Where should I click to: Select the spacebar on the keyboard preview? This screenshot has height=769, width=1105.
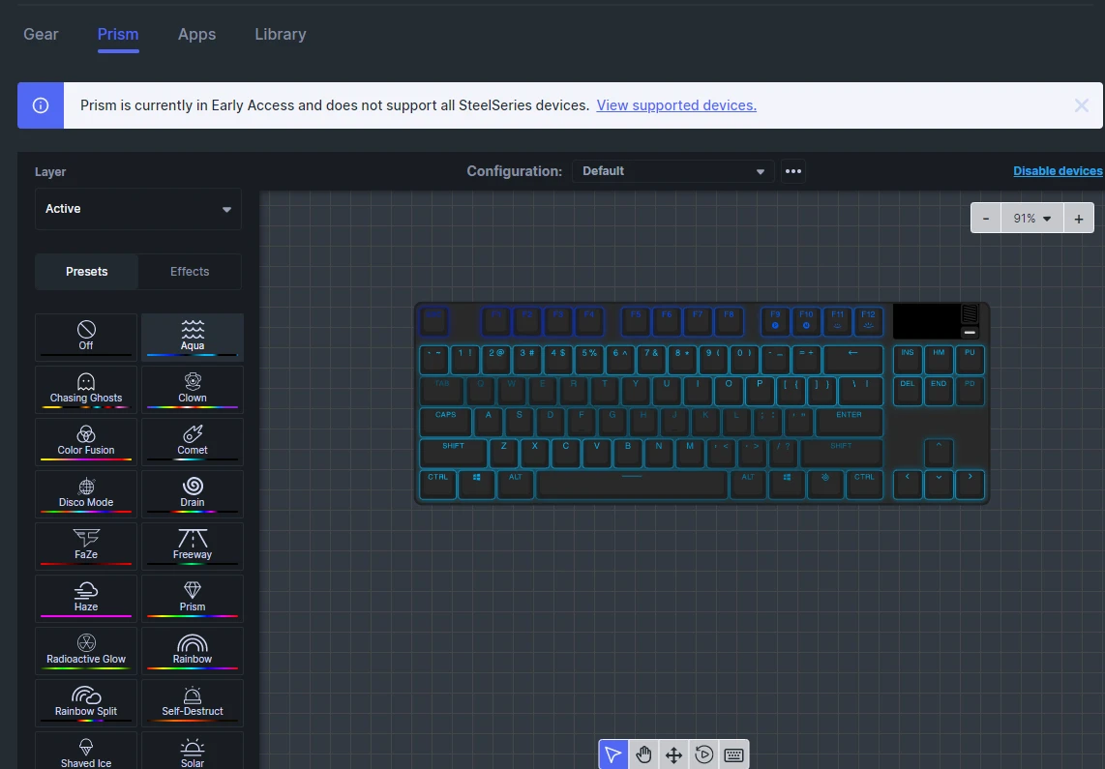(632, 485)
